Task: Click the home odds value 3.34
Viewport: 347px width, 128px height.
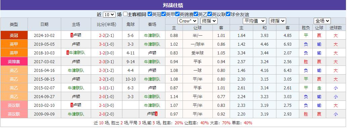Action: [x=241, y=53]
